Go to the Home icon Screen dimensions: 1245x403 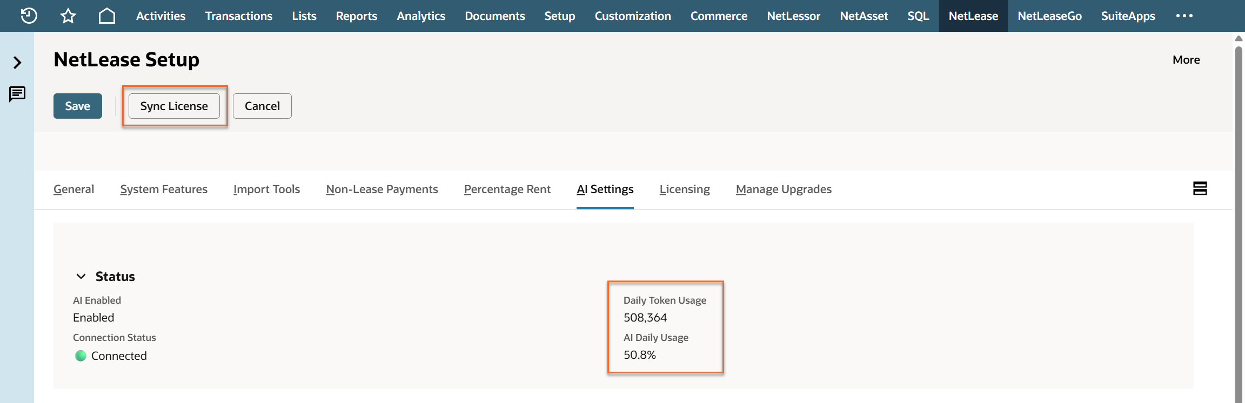107,16
